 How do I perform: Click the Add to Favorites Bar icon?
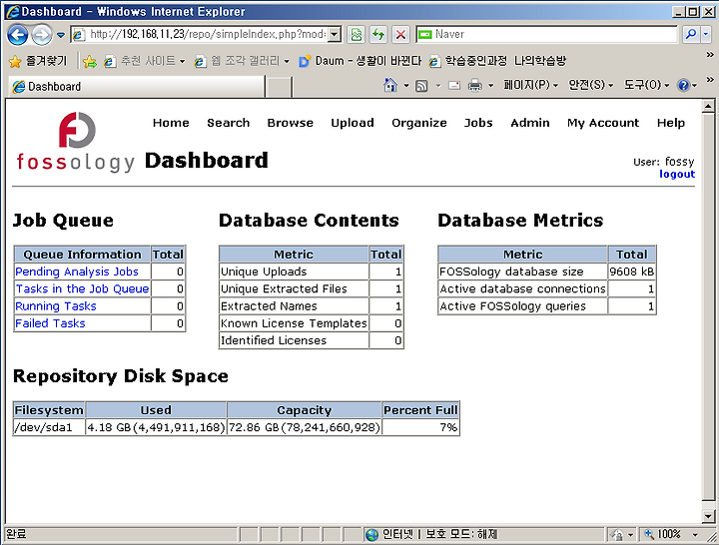click(90, 62)
